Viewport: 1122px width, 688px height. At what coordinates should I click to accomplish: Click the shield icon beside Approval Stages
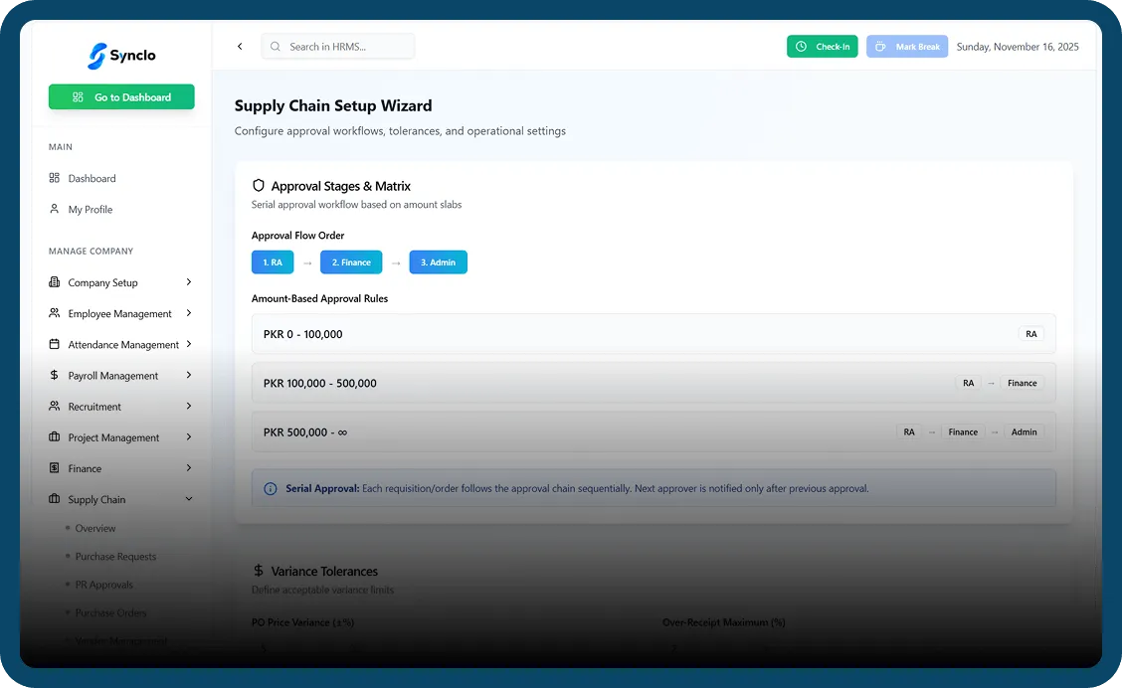point(259,186)
